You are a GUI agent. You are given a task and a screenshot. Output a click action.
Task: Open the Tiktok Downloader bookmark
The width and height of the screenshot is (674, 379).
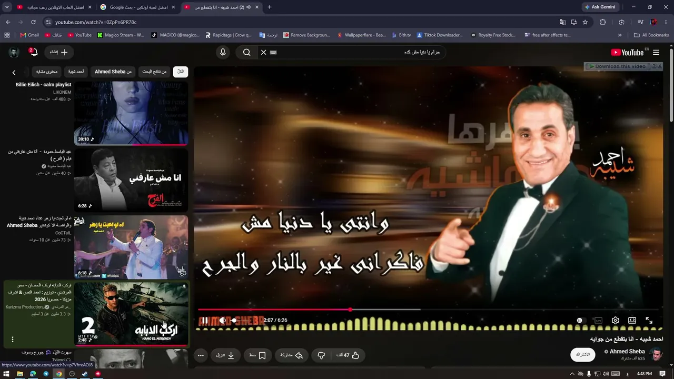tap(440, 35)
